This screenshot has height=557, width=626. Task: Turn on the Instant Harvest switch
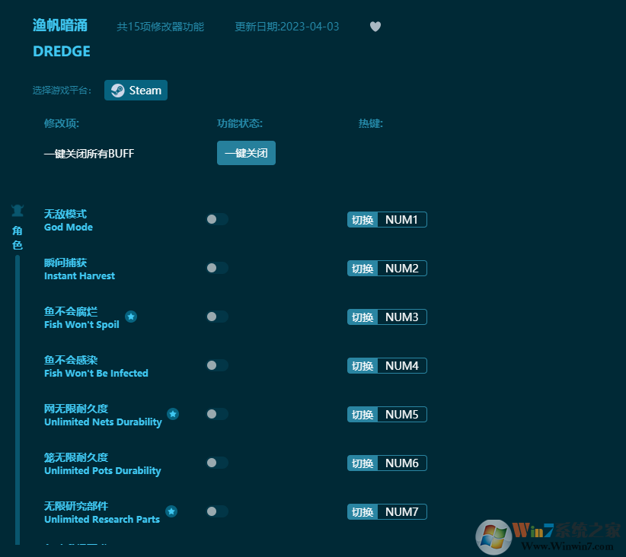click(x=217, y=268)
